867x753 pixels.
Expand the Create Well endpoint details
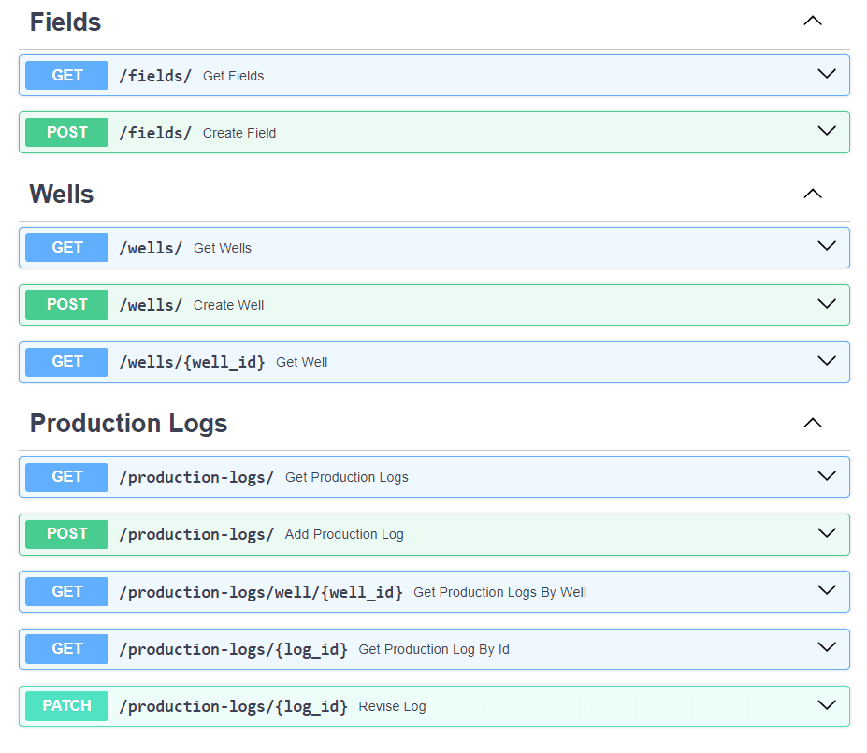[x=826, y=303]
